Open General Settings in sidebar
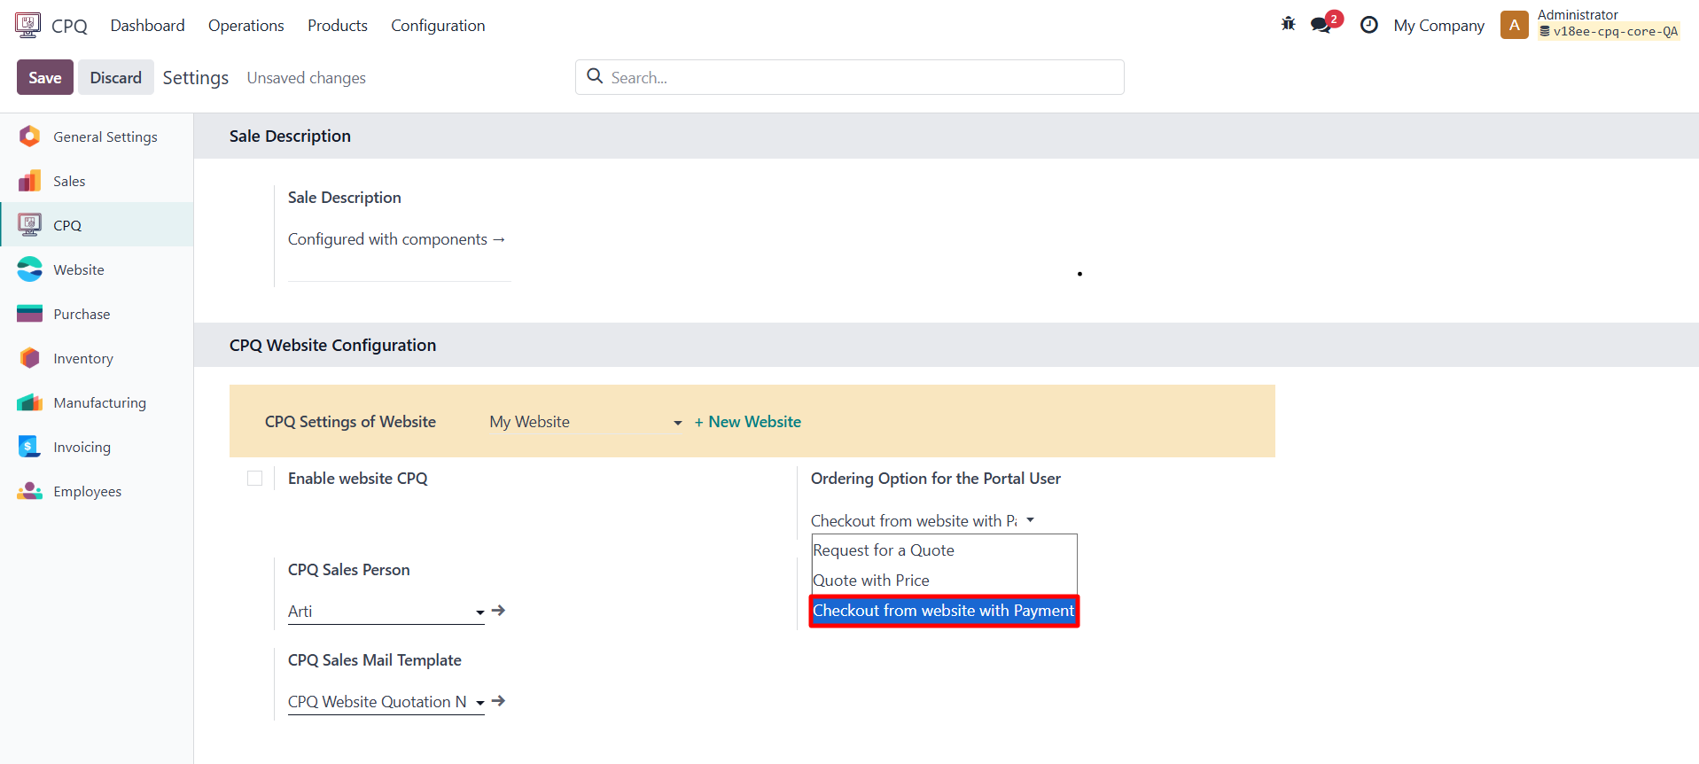 (105, 136)
